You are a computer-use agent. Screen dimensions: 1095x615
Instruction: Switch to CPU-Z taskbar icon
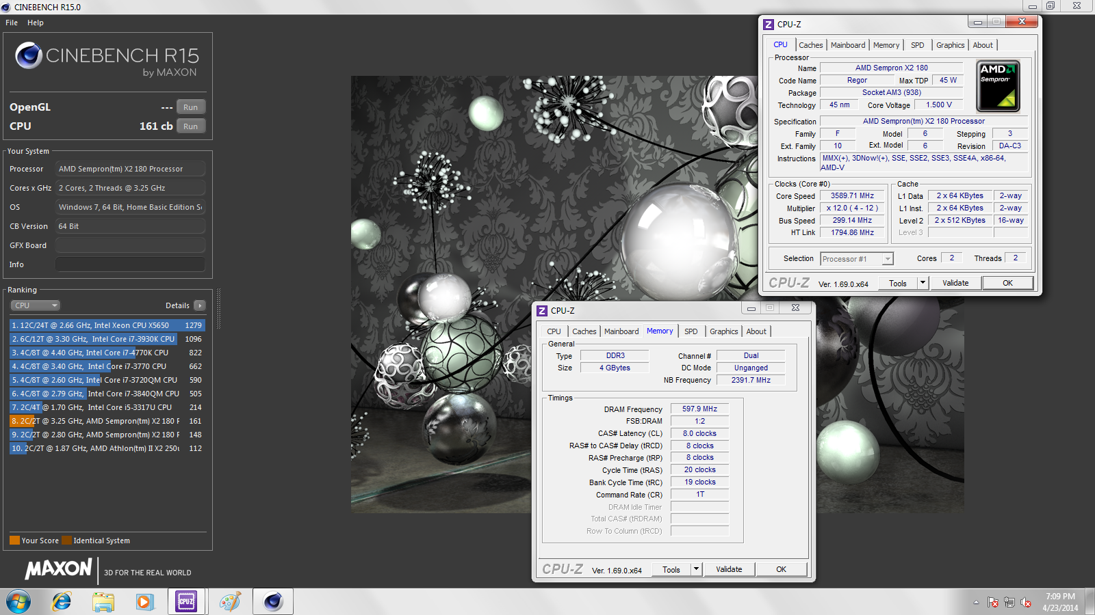[x=186, y=602]
